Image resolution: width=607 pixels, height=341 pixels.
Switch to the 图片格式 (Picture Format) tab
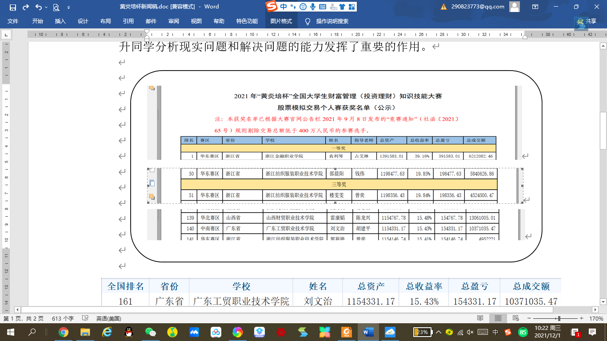click(281, 21)
